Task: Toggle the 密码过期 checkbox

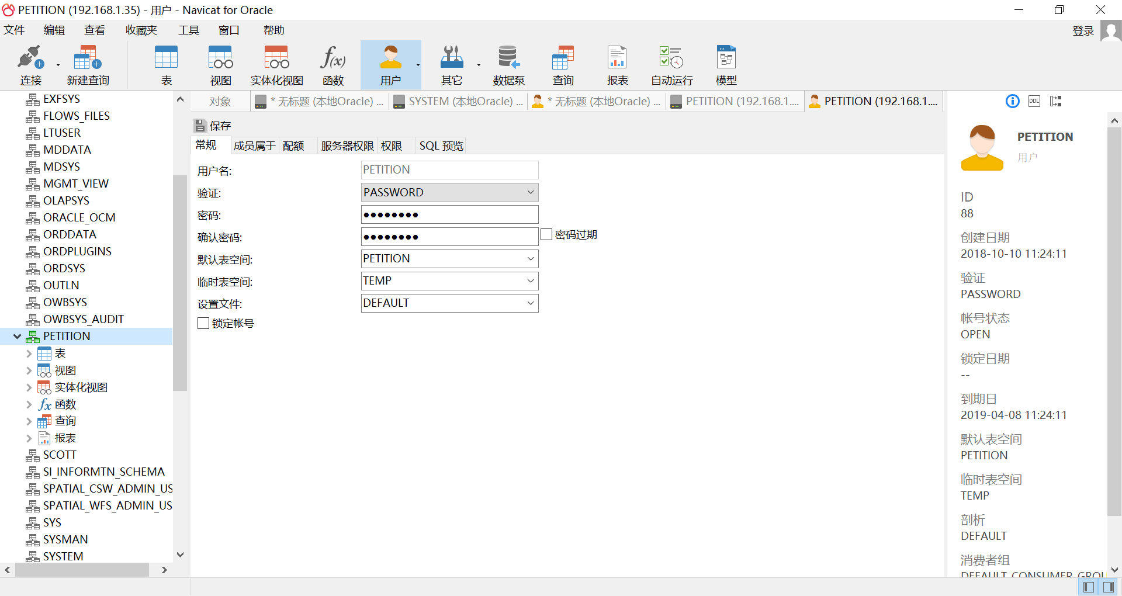Action: [x=546, y=234]
